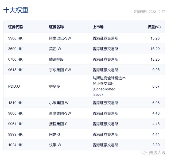Click the 十大权重 heading

point(16,10)
